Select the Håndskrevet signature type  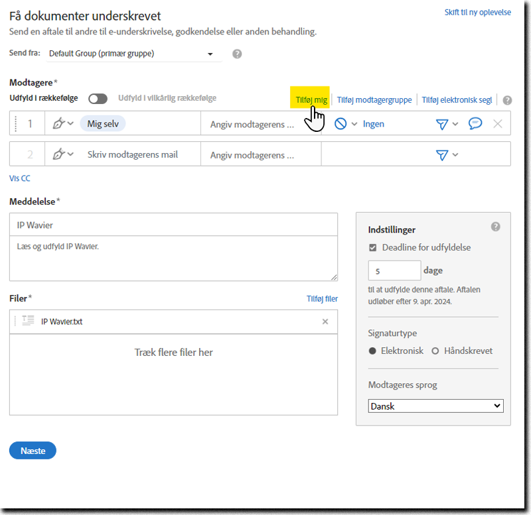tap(435, 351)
